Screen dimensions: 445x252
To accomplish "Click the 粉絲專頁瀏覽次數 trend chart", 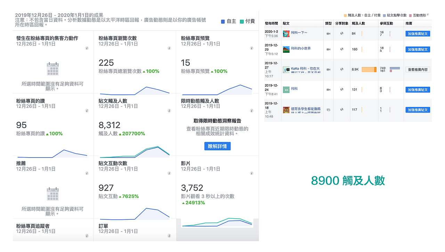I will (x=135, y=90).
